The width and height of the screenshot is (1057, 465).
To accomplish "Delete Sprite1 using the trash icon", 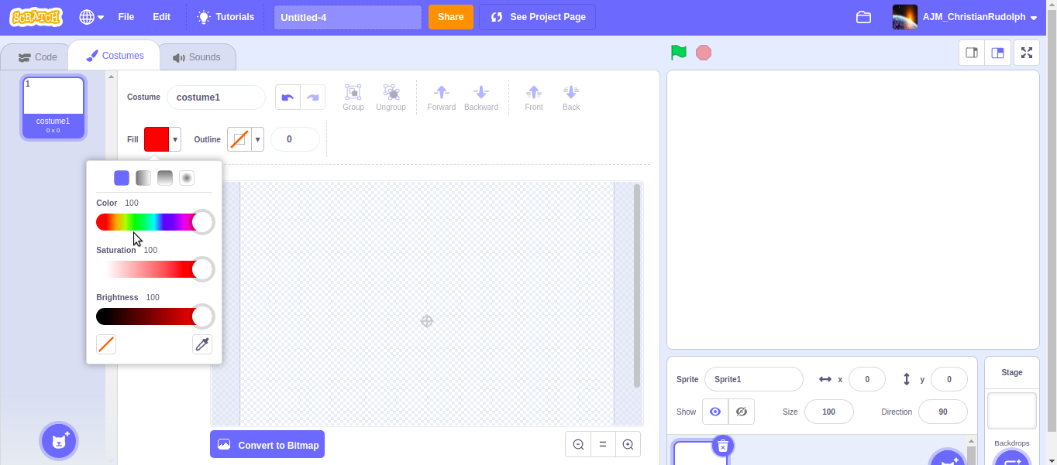I will 722,446.
